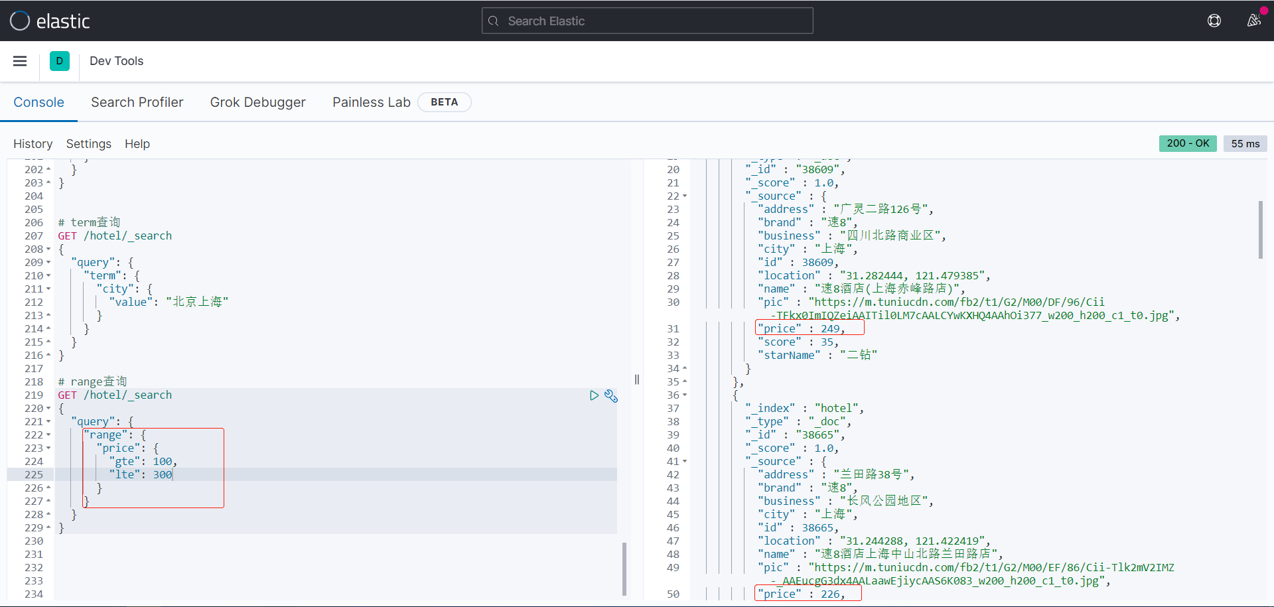Open the newsfeed celebration icon
1274x607 pixels.
[x=1253, y=21]
